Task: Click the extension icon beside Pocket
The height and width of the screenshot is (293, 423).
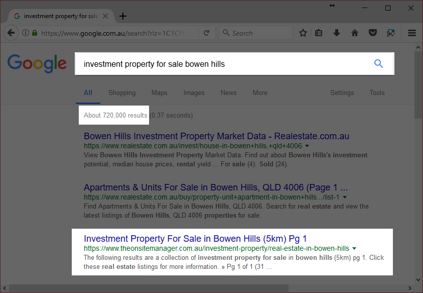Action: pyautogui.click(x=390, y=33)
